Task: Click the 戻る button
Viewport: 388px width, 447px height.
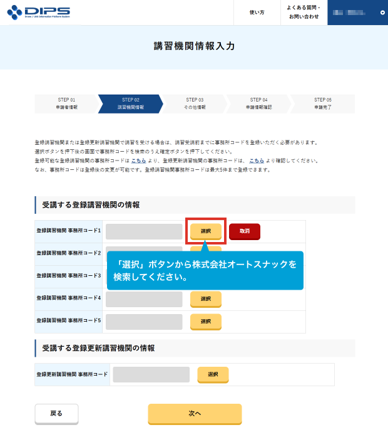Action: click(x=56, y=414)
